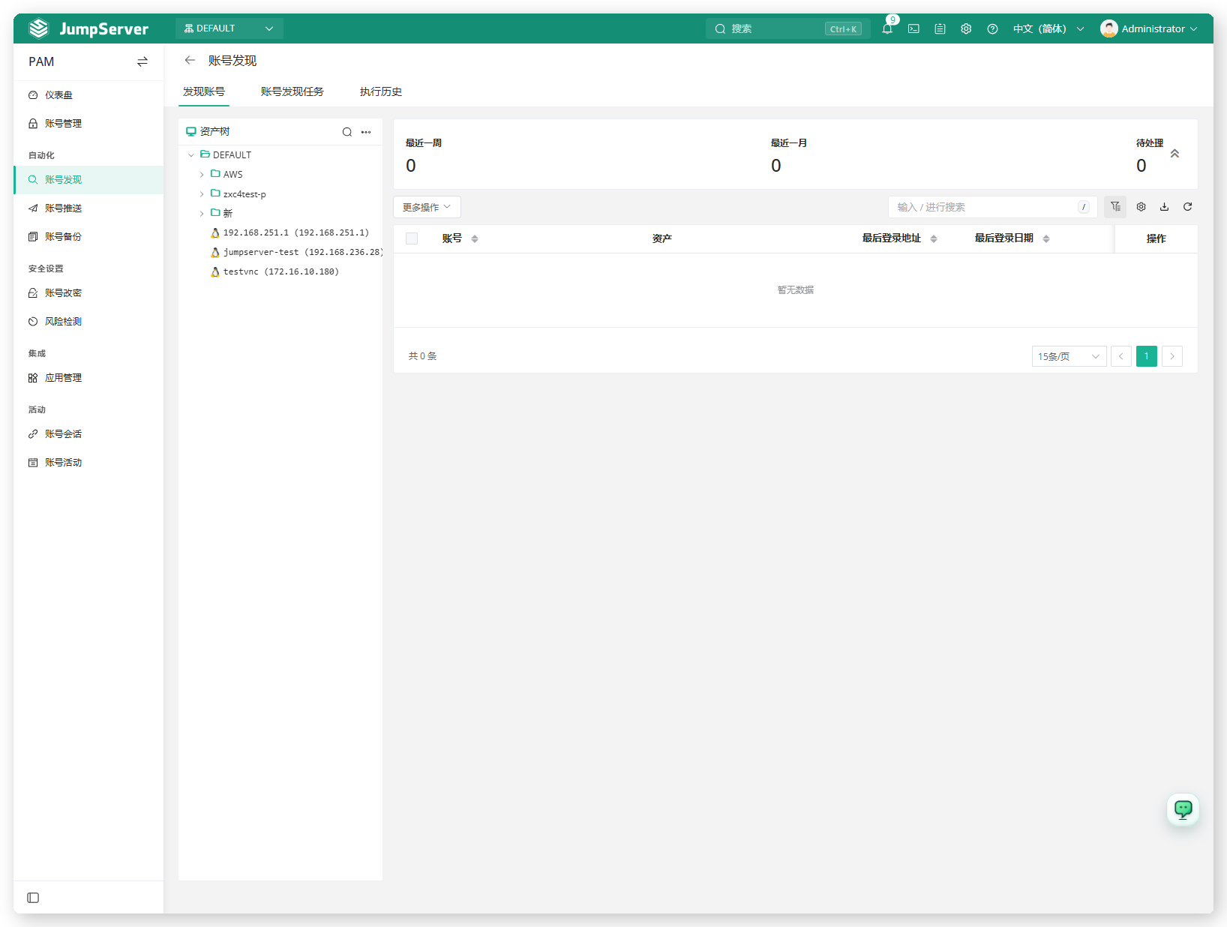
Task: Open the 更多操作 dropdown
Action: [427, 207]
